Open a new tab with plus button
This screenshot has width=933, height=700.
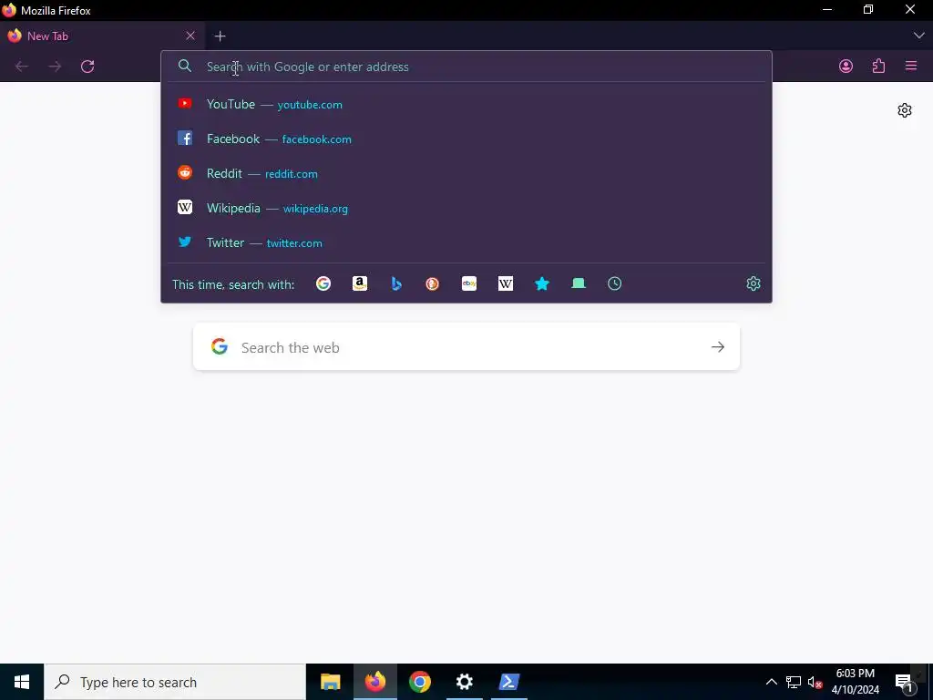220,36
